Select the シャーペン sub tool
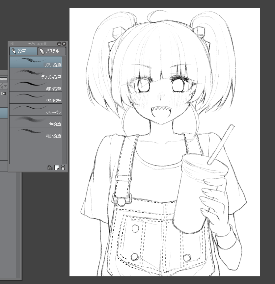 (x=36, y=109)
